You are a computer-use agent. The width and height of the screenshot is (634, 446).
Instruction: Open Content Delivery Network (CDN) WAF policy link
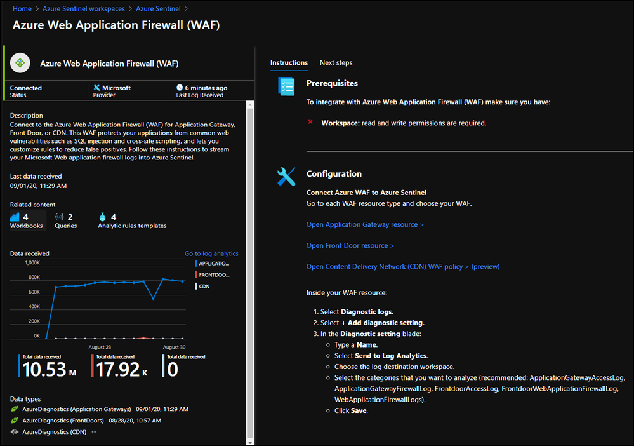[x=403, y=267]
